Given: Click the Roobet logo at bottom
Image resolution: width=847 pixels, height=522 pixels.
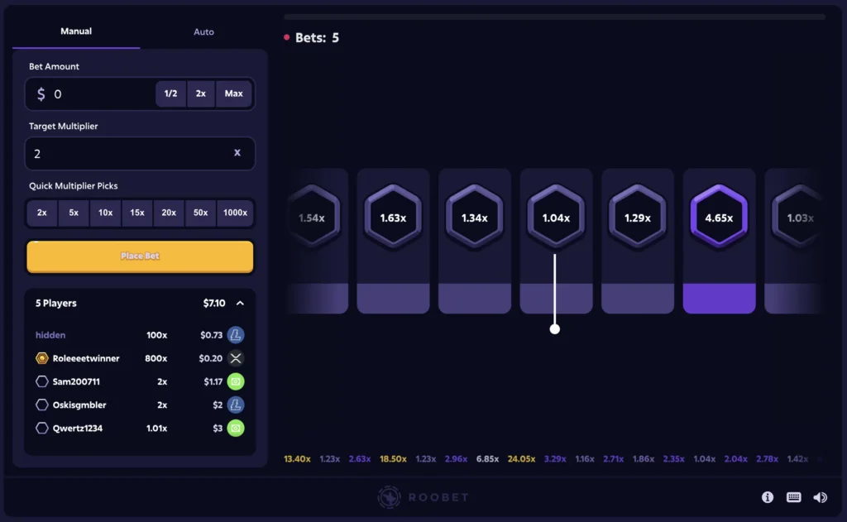Looking at the screenshot, I should click(423, 497).
